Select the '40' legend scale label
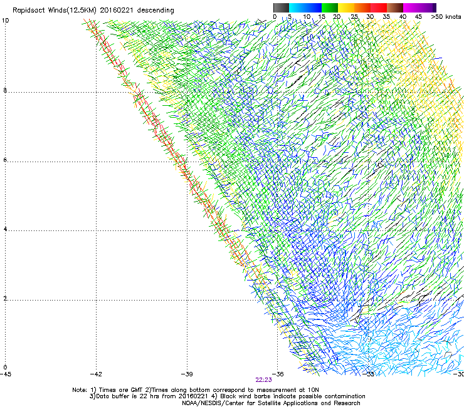This screenshot has width=464, height=407. (403, 17)
